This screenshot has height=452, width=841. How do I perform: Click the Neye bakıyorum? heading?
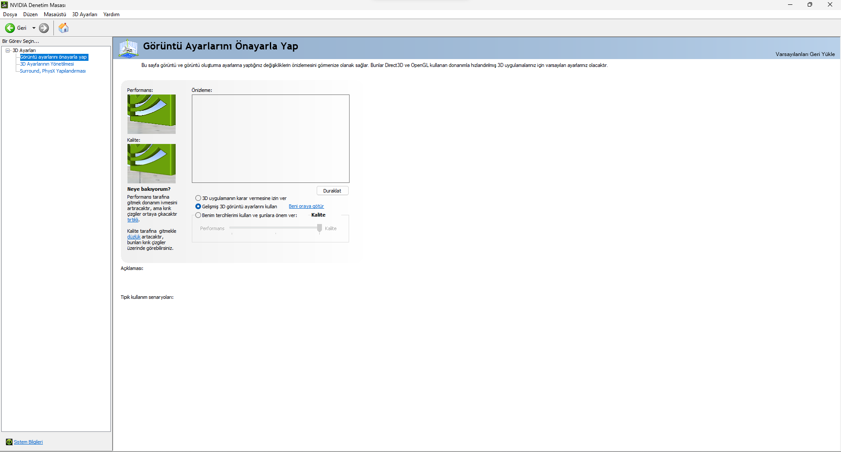tap(149, 189)
